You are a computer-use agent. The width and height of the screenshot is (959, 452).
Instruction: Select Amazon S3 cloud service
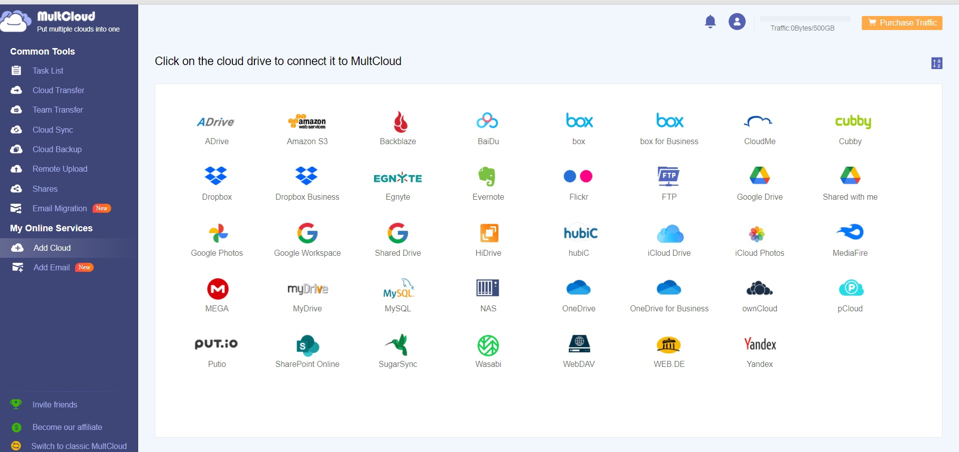307,122
